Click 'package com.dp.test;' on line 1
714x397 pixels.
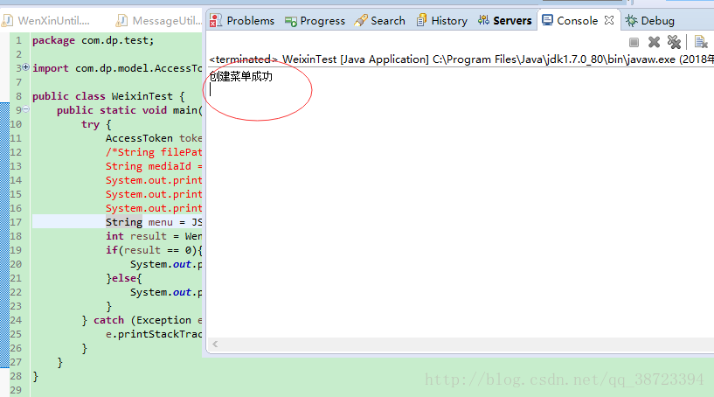tap(94, 40)
